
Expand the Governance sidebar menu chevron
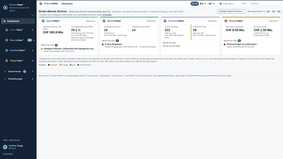pos(33,72)
